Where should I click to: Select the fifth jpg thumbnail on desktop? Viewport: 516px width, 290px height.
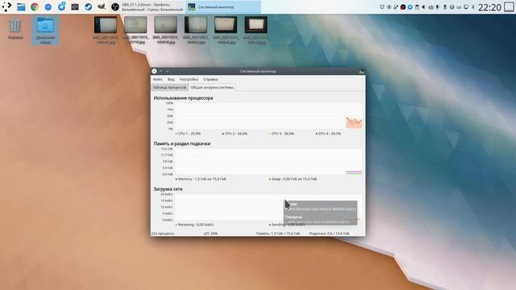click(226, 31)
